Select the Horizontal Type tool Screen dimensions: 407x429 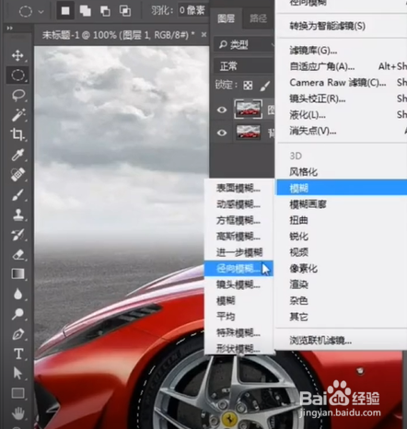click(x=18, y=354)
